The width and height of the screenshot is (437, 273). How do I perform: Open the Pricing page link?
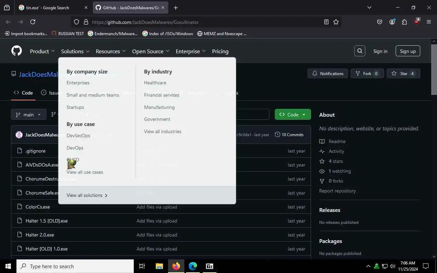coord(220,51)
